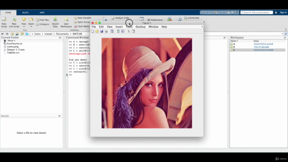This screenshot has height=162, width=288.
Task: Switch to the APPS ribbon tab
Action: (x=42, y=13)
